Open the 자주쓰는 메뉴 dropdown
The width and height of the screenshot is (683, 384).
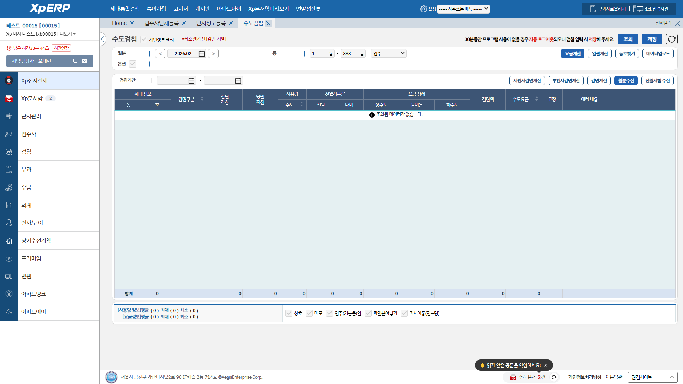463,9
